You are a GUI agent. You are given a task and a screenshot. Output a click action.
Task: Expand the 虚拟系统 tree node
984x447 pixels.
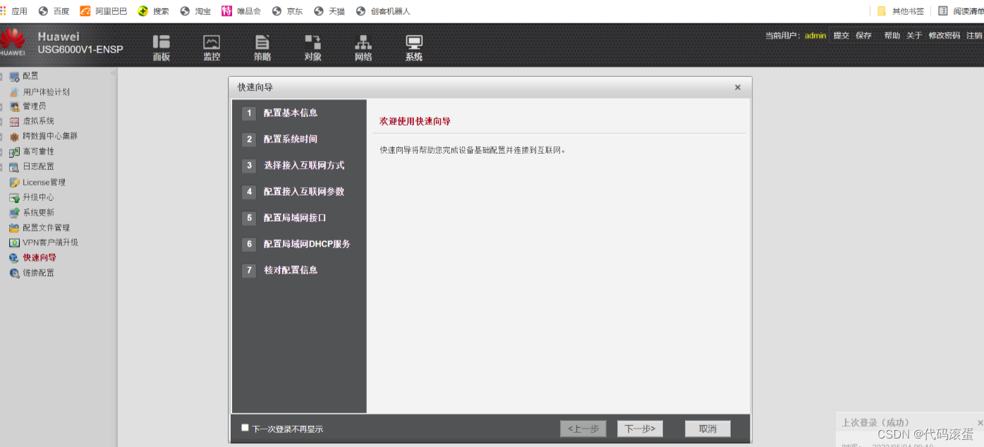point(1,121)
